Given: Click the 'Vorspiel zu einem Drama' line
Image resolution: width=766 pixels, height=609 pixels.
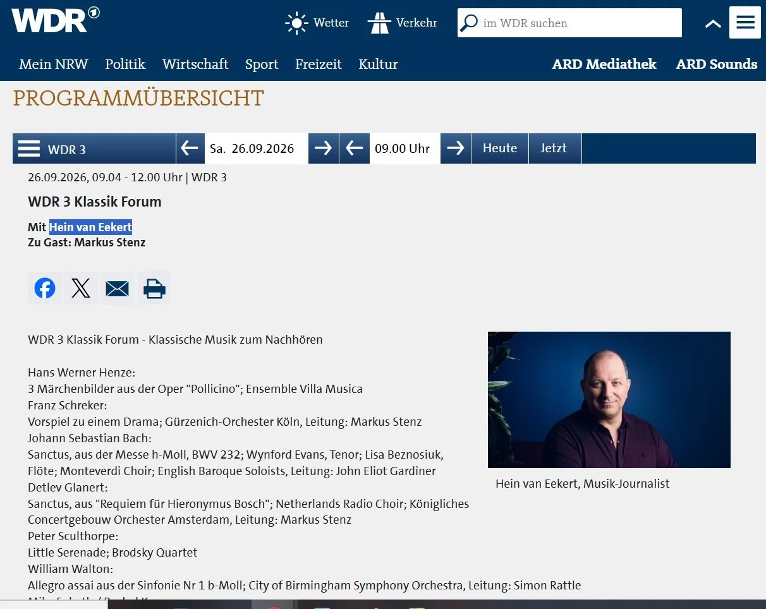Looking at the screenshot, I should [x=225, y=422].
